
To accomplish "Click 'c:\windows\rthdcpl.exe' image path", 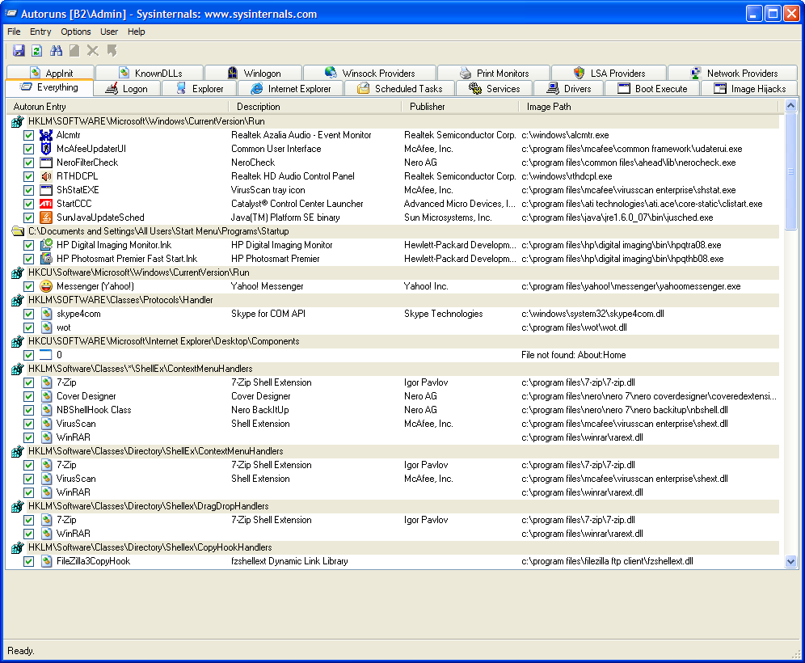I will 567,176.
